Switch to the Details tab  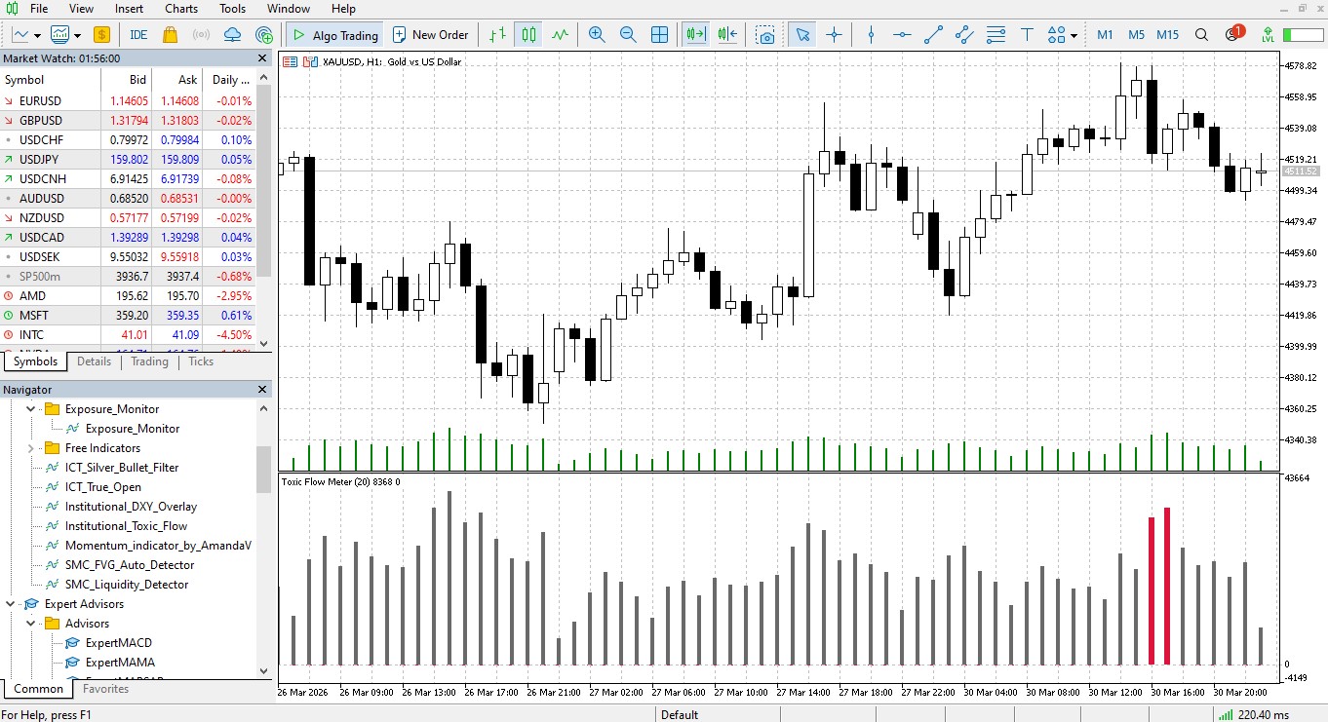click(94, 361)
